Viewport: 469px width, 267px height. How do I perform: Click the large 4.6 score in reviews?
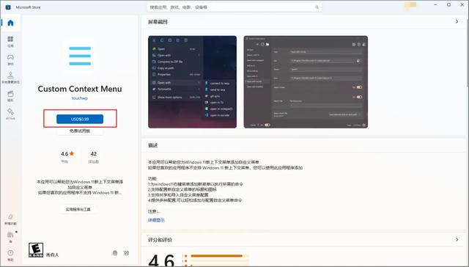pyautogui.click(x=161, y=260)
